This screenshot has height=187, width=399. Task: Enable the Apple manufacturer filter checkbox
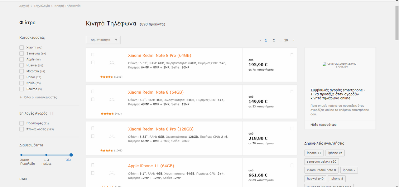[22, 59]
